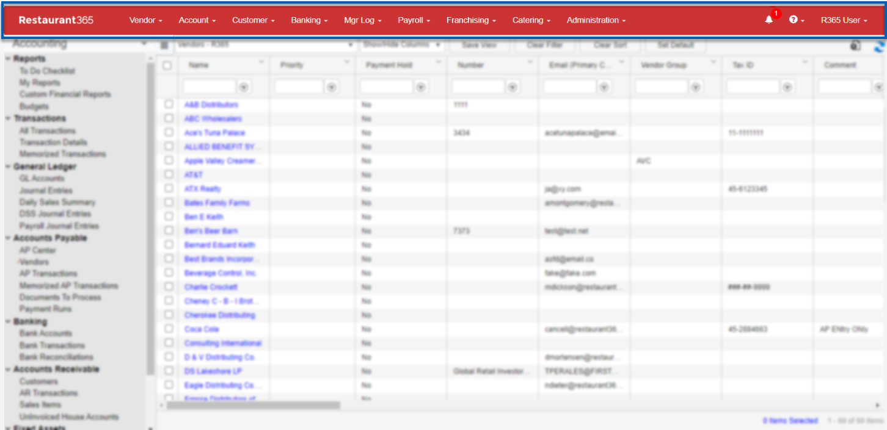
Task: Click the Clear Filter button
Action: click(x=544, y=45)
